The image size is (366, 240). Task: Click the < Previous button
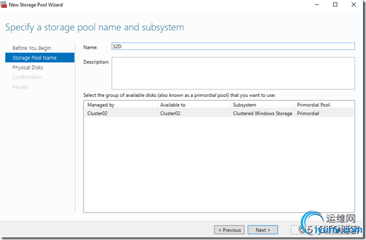tap(229, 230)
